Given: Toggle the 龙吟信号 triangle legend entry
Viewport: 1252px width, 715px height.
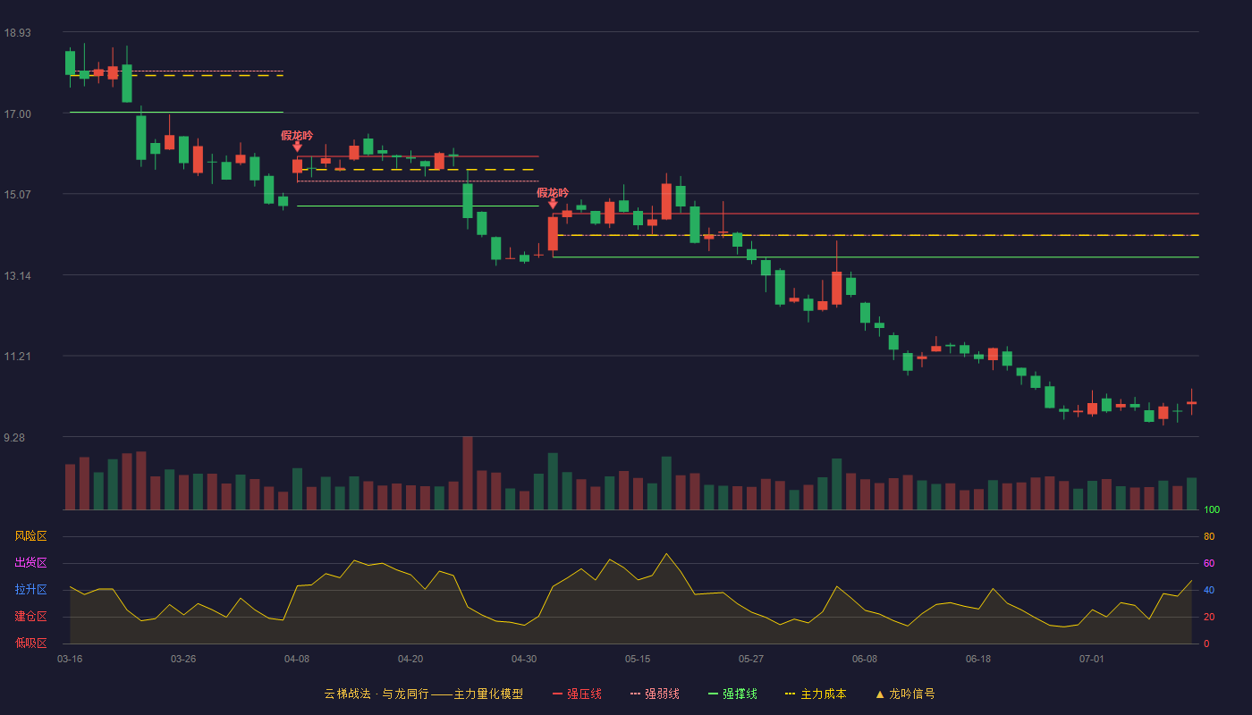Looking at the screenshot, I should 905,694.
